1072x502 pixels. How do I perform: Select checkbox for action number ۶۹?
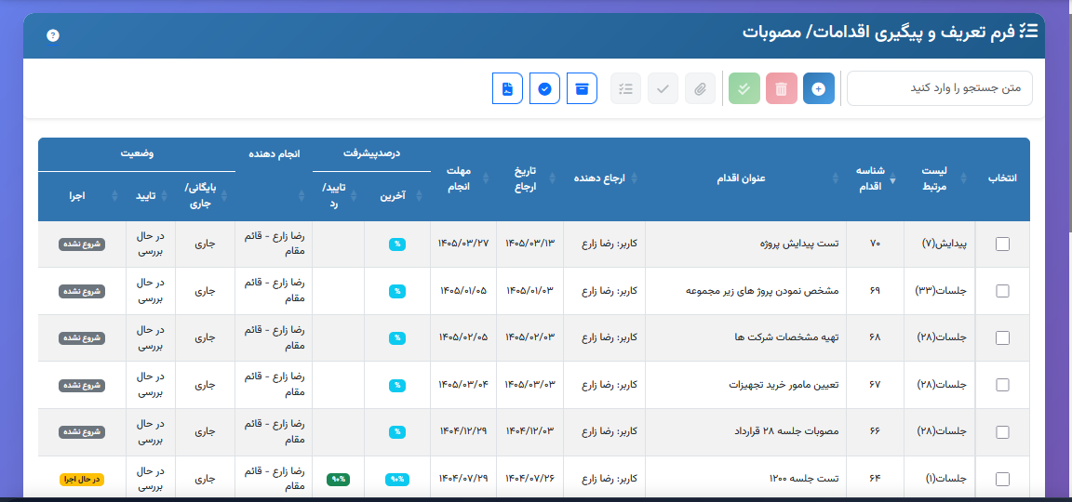point(1002,291)
